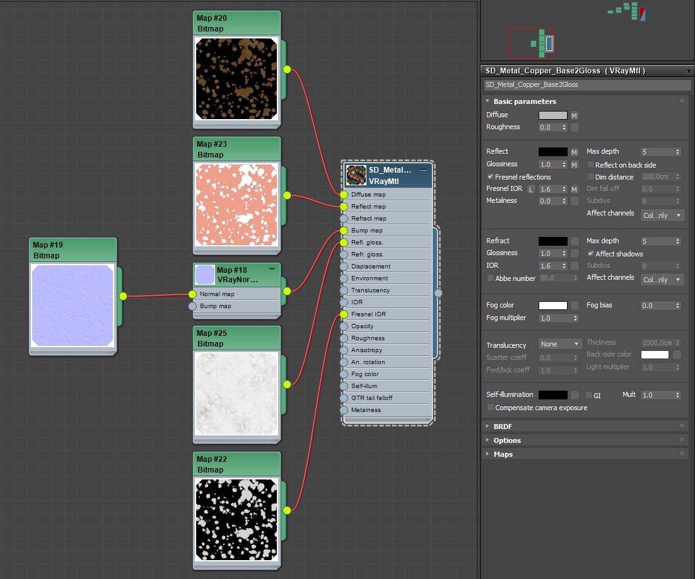Viewport: 695px width, 579px height.
Task: Click the Map #23 output socket
Action: click(287, 195)
